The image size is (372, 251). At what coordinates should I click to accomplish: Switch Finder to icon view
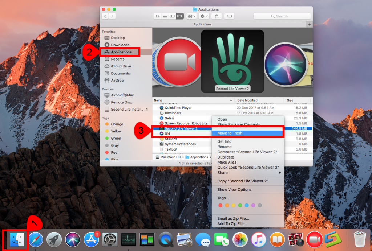pyautogui.click(x=157, y=16)
